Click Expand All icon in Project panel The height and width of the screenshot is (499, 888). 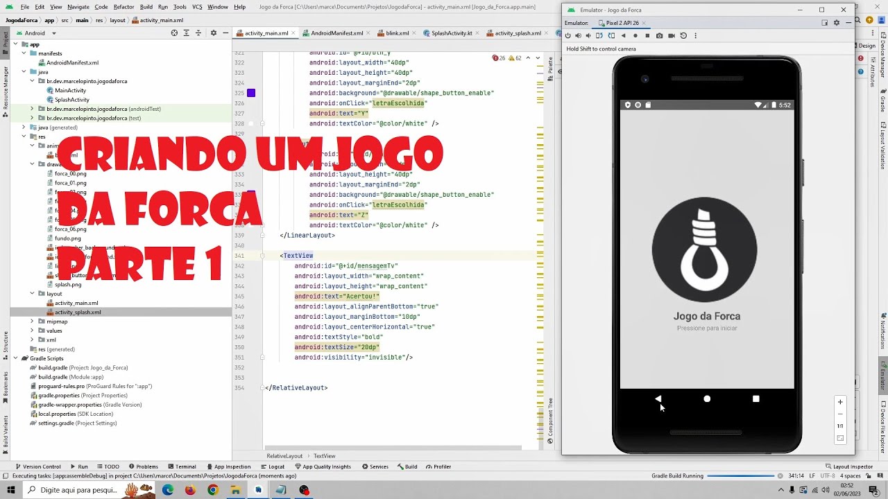(x=186, y=33)
